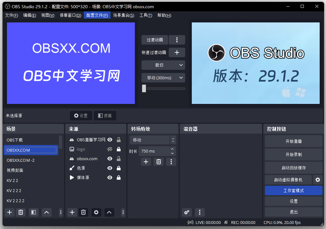Select the 媒体源 play icon row
This screenshot has height=229, width=326.
[x=72, y=178]
